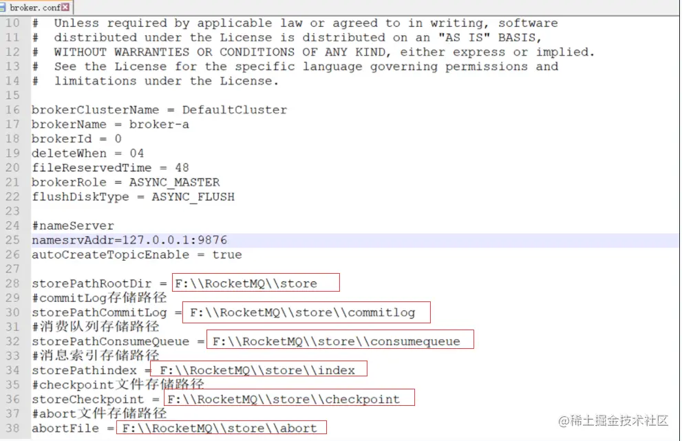
Task: Click the 'storePathindex' key
Action: tap(85, 371)
